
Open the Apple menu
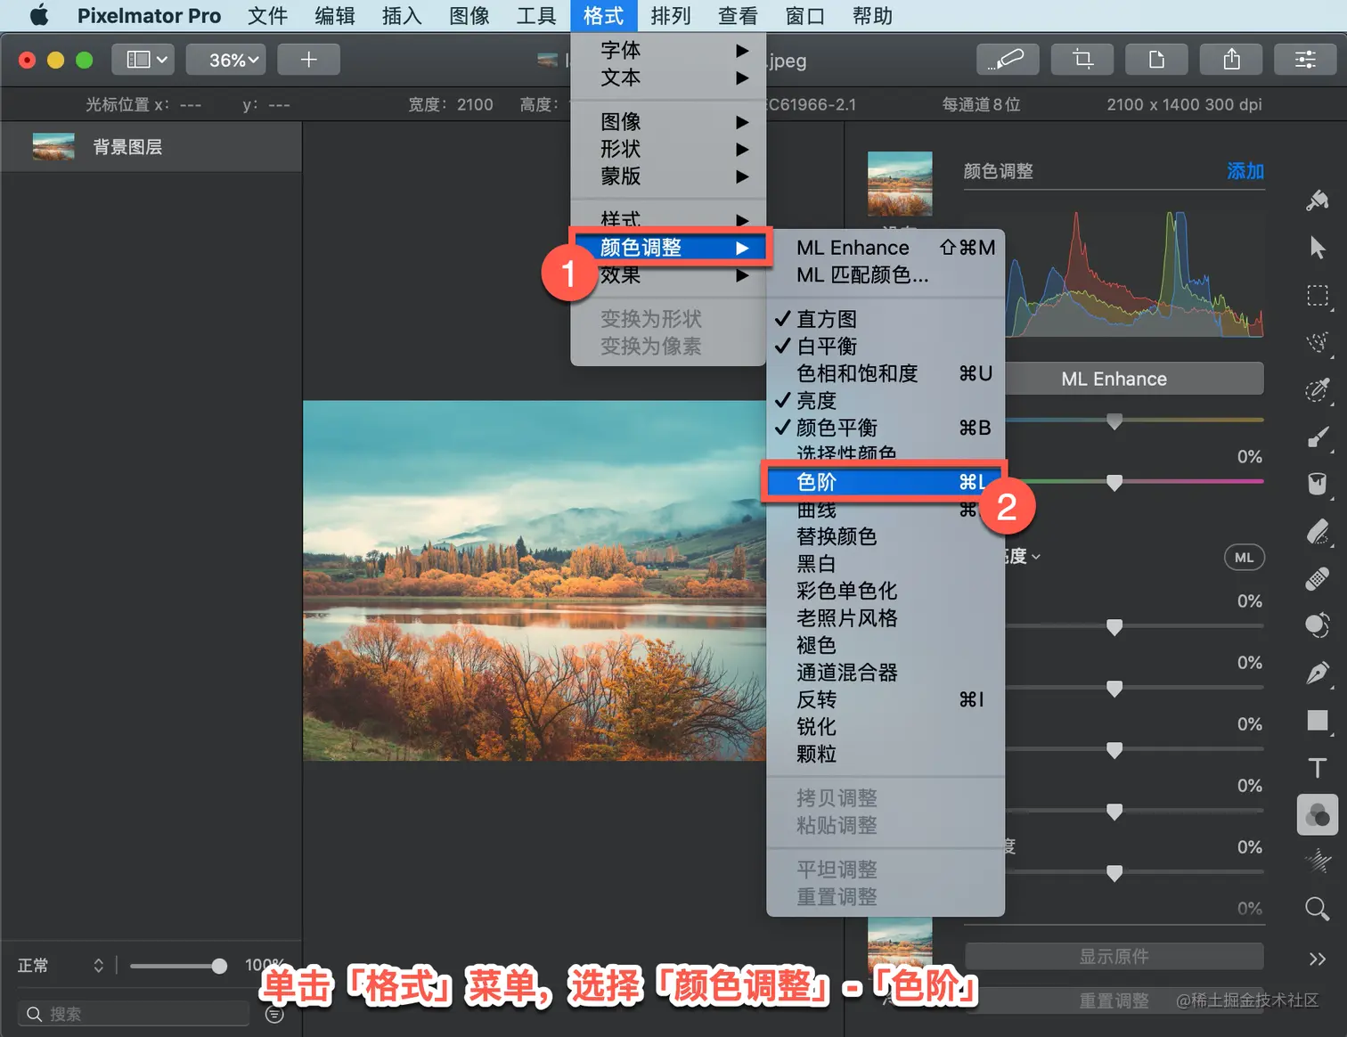pyautogui.click(x=39, y=15)
